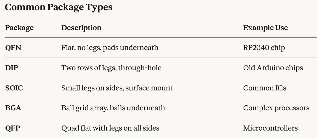Click the 'Microcontrollers' example cell
Image resolution: width=317 pixels, height=138 pixels.
coord(270,128)
